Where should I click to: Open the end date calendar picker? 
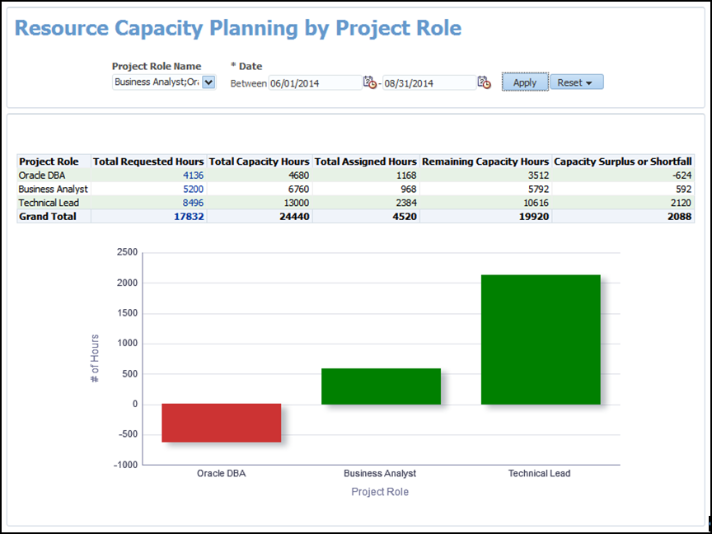[x=484, y=82]
